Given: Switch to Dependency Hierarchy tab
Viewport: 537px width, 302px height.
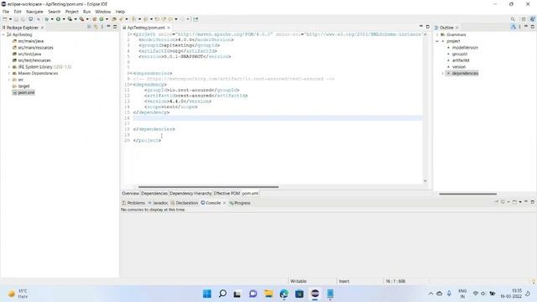Looking at the screenshot, I should pos(190,194).
